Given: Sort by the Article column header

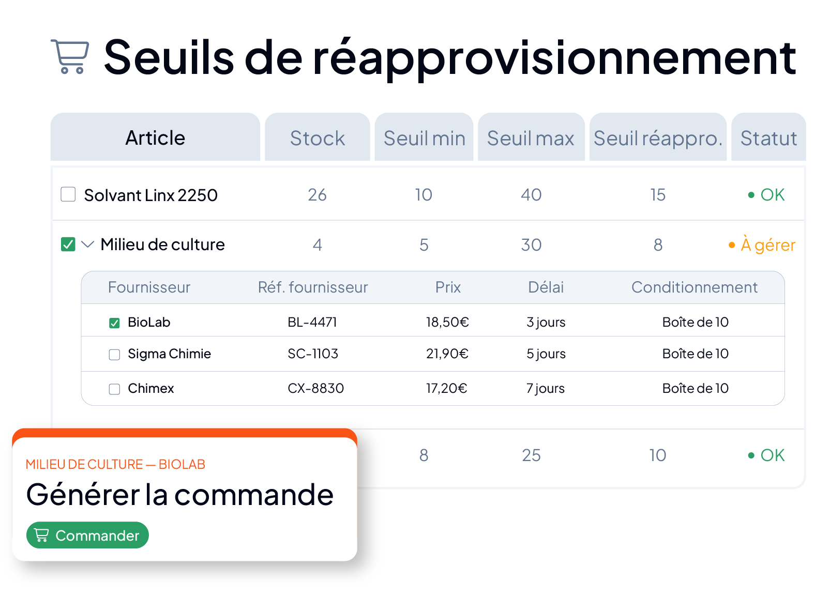Looking at the screenshot, I should (155, 137).
